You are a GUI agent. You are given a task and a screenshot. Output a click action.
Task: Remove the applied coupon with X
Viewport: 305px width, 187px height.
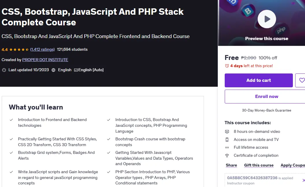point(304,180)
